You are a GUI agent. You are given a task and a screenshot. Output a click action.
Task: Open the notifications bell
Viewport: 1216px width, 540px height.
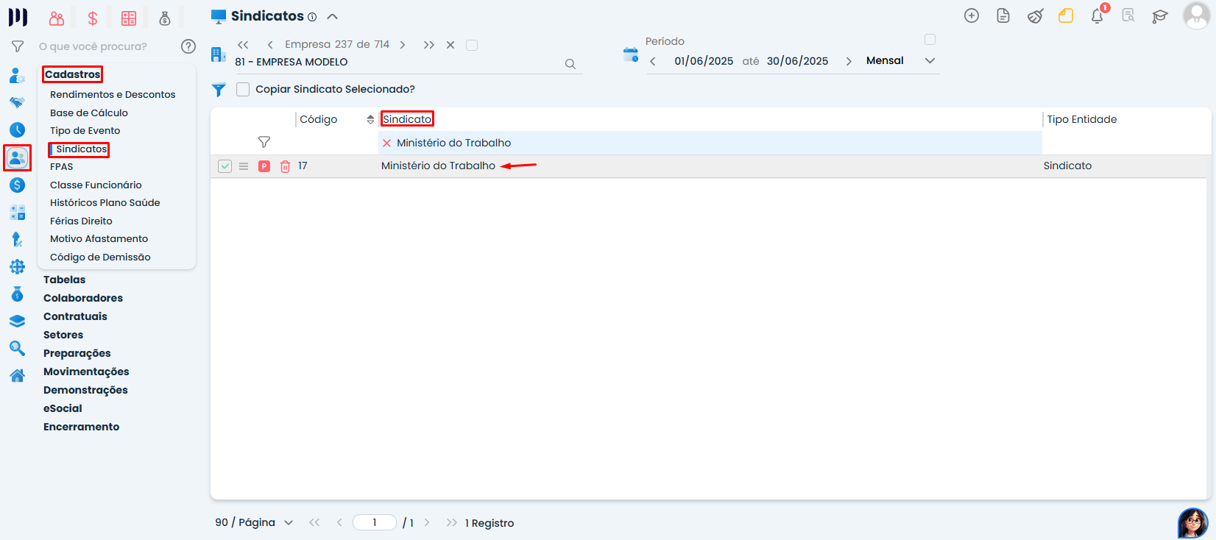(1097, 15)
